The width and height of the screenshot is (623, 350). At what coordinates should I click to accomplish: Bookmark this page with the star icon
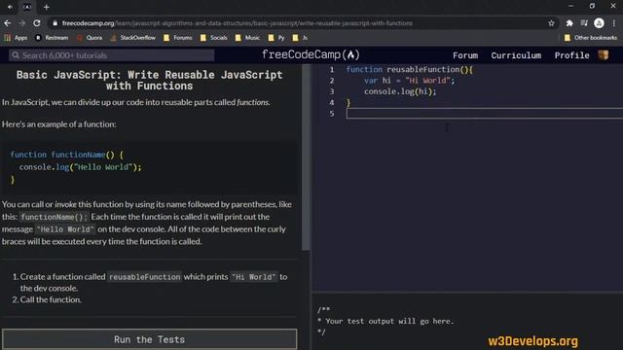tap(551, 23)
